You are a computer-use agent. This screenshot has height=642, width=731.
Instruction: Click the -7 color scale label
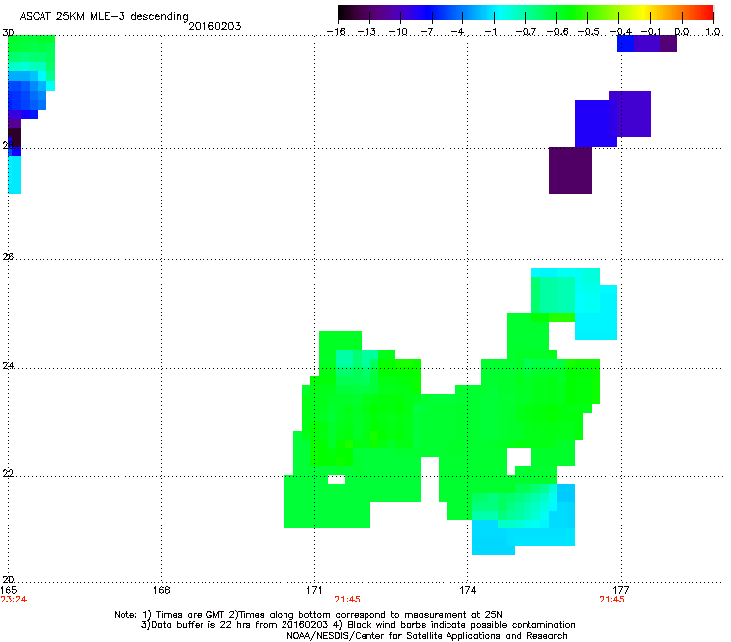(x=428, y=32)
